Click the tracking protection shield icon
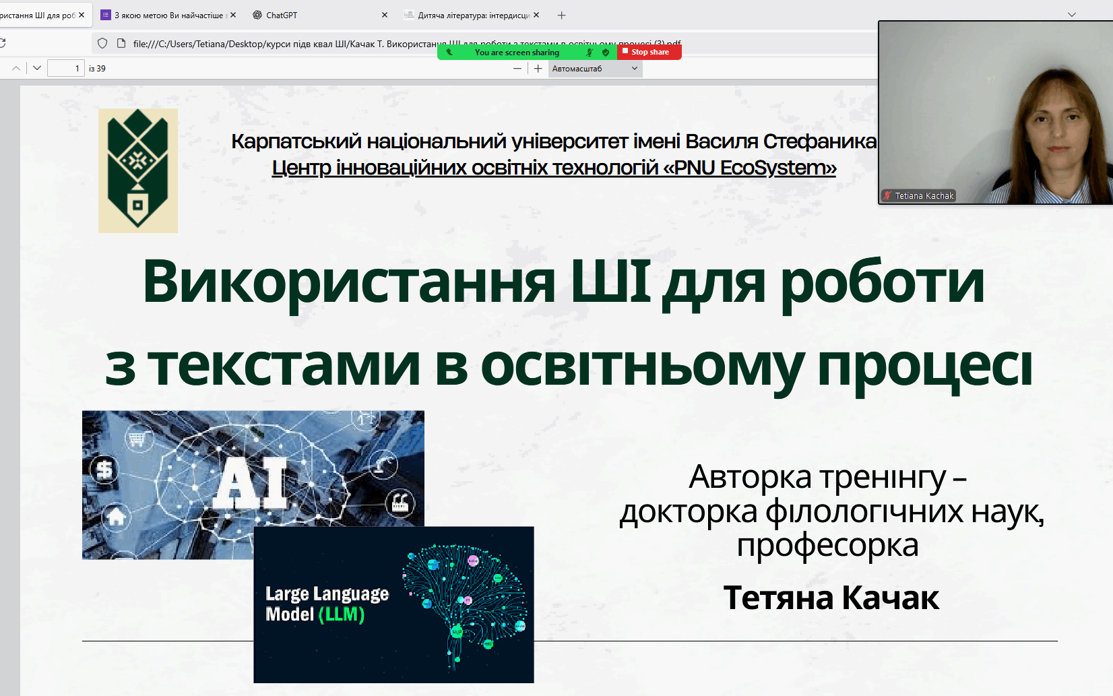 point(102,43)
